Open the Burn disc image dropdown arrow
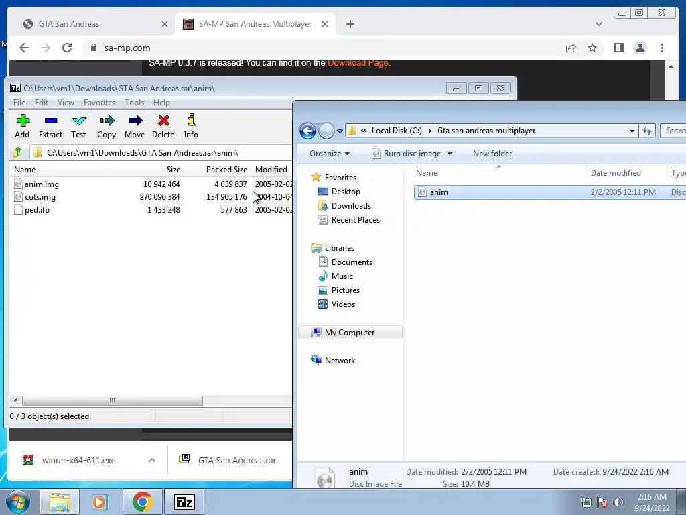This screenshot has height=515, width=686. pyautogui.click(x=450, y=154)
